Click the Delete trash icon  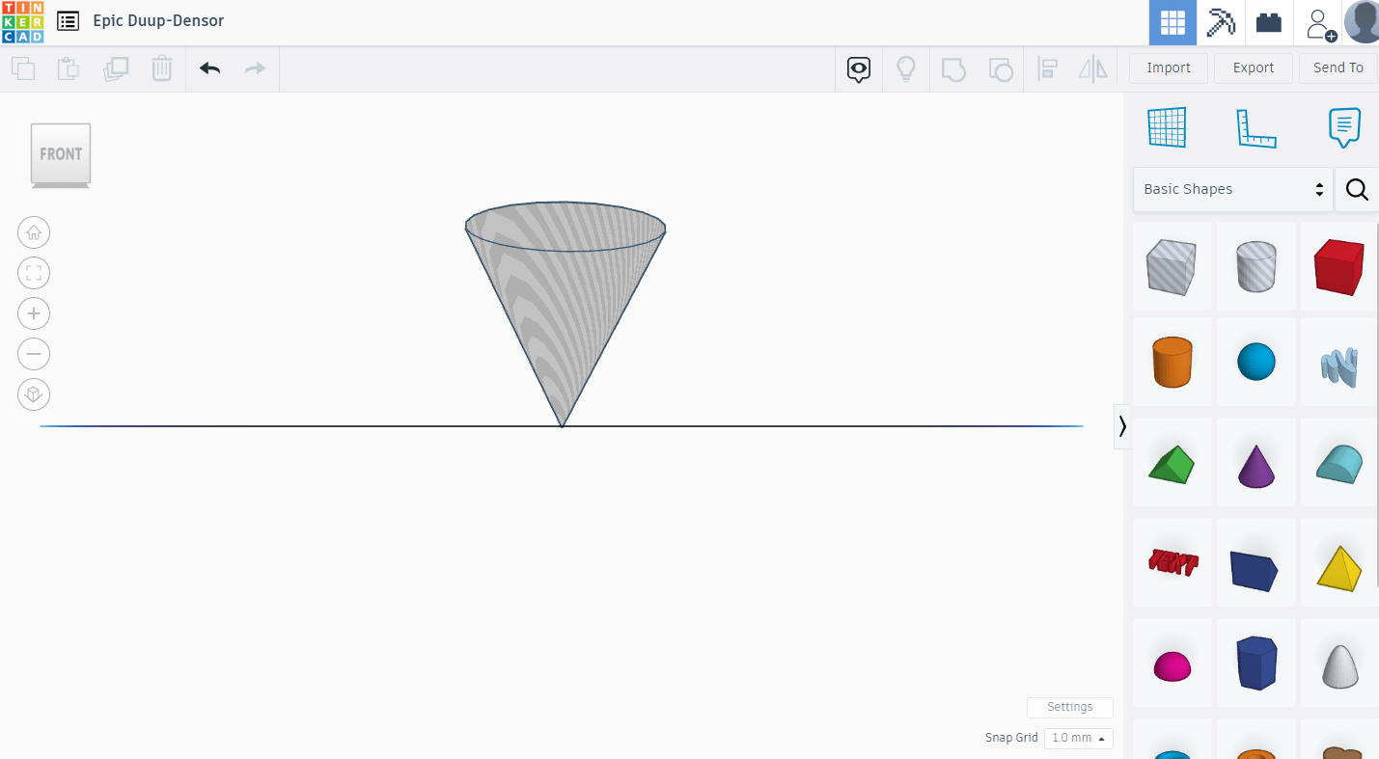162,68
